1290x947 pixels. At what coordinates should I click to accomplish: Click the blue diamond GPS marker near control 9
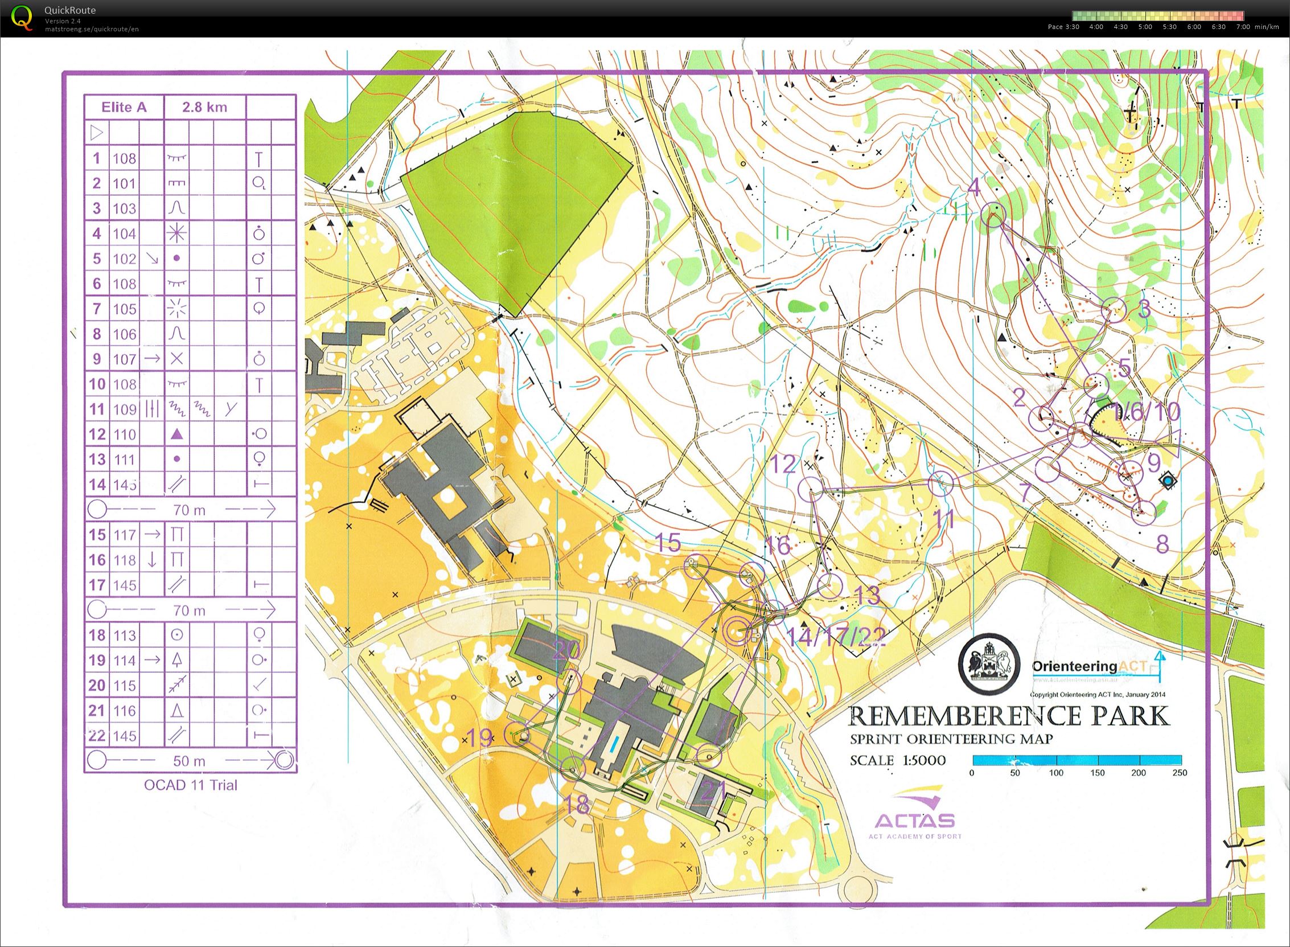click(x=1168, y=481)
